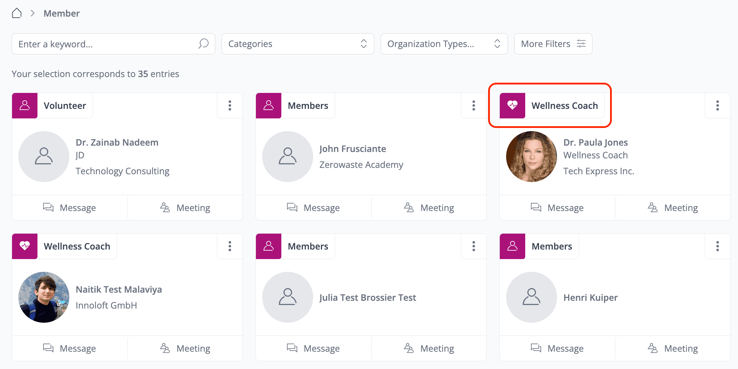Open three-dot menu on Henri Kuiper card

(717, 246)
